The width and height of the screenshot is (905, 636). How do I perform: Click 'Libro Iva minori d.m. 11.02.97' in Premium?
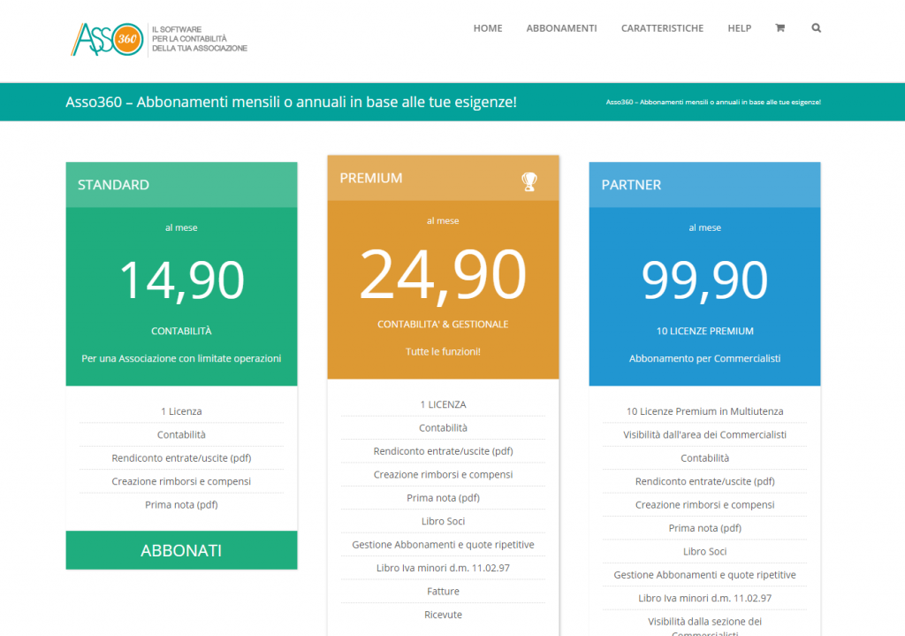coord(443,568)
